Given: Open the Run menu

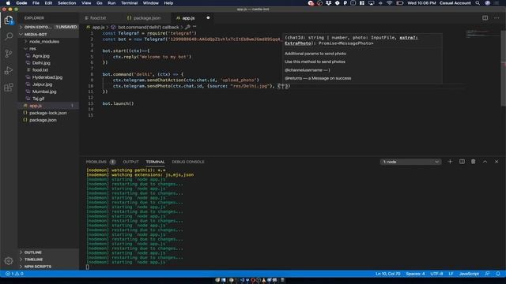Looking at the screenshot, I should [x=111, y=3].
